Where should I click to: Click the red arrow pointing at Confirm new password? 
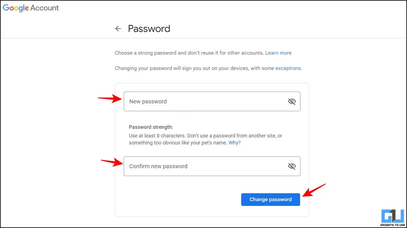(x=112, y=163)
